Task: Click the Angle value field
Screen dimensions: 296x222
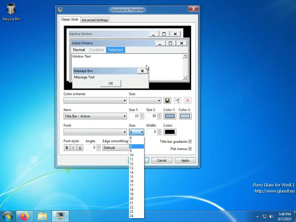Action: [x=91, y=147]
